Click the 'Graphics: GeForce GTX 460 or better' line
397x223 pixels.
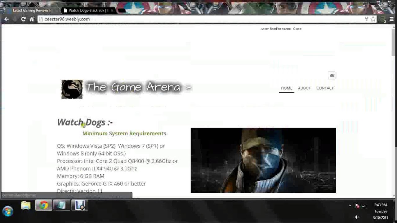click(x=101, y=184)
